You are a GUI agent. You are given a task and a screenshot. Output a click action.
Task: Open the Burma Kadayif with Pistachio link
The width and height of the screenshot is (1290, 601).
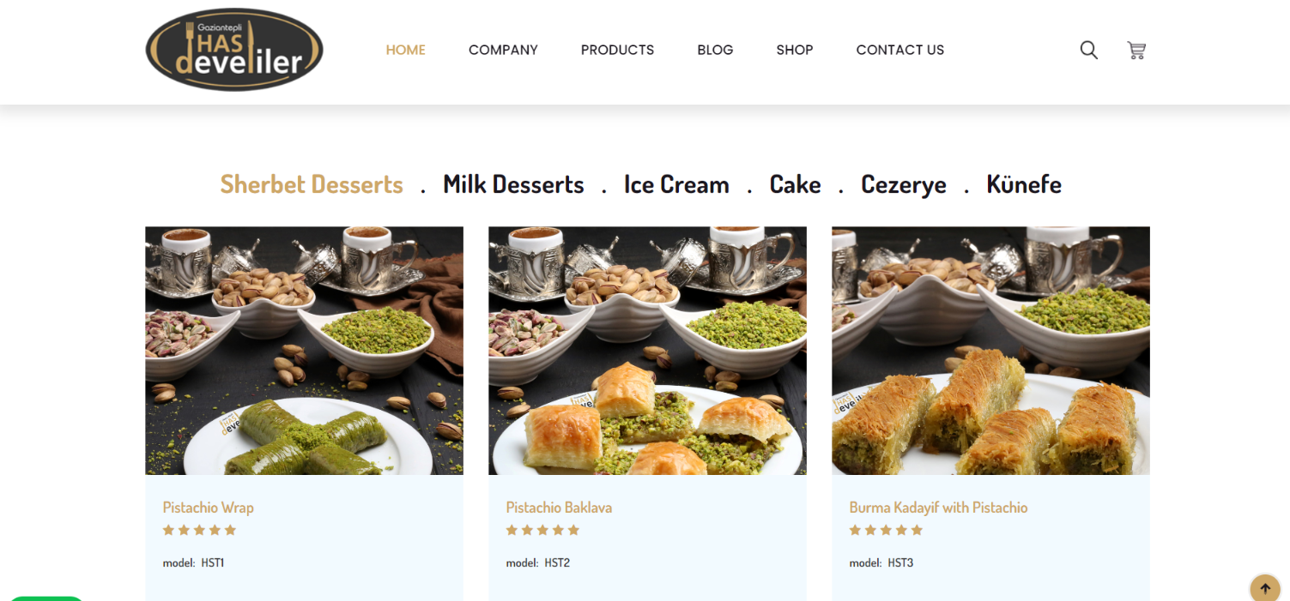[x=938, y=508]
